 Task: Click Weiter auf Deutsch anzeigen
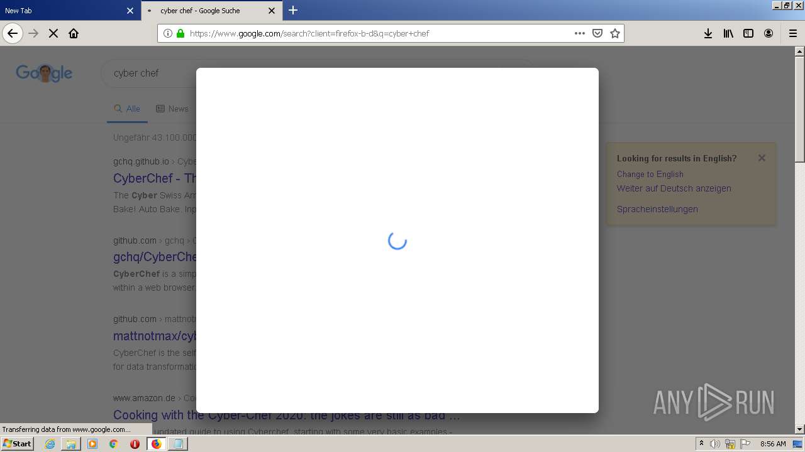pos(674,188)
